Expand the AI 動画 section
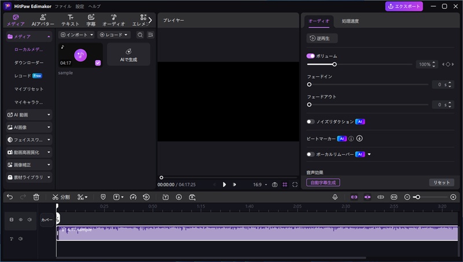The width and height of the screenshot is (463, 262). (x=29, y=115)
